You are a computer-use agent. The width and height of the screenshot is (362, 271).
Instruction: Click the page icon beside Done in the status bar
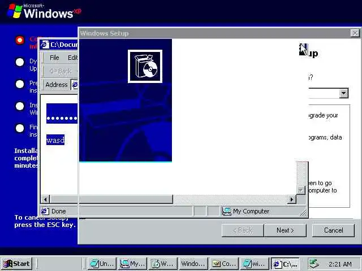pyautogui.click(x=45, y=211)
